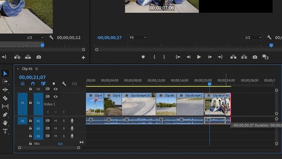282x159 pixels.
Task: Mark In in Program monitor
Action: pos(154,57)
